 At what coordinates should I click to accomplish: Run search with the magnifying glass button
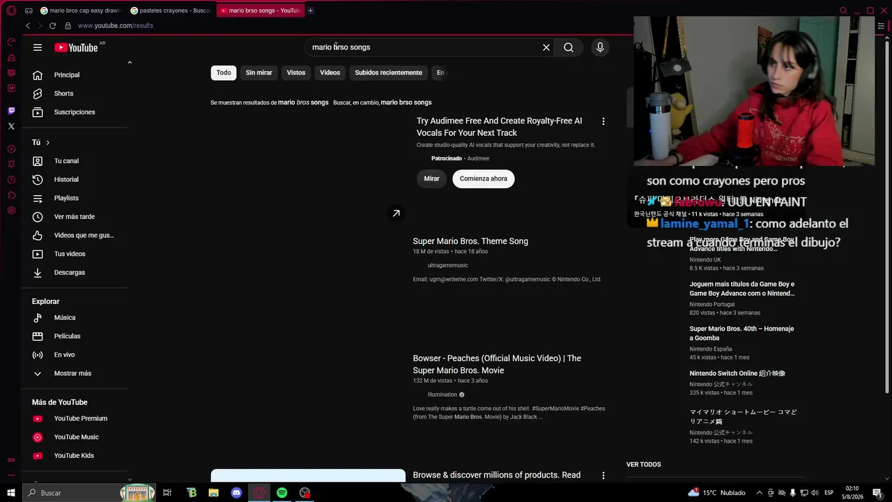coord(569,47)
